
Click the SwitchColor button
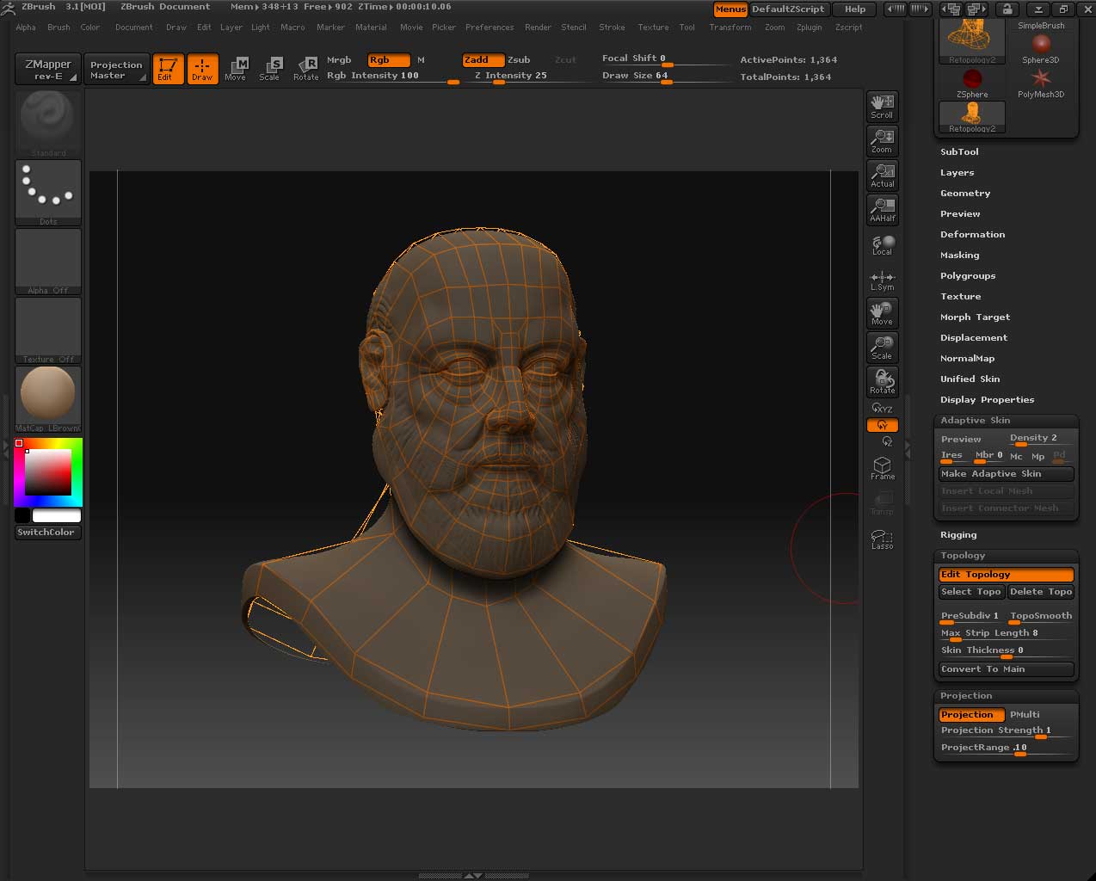[x=48, y=532]
